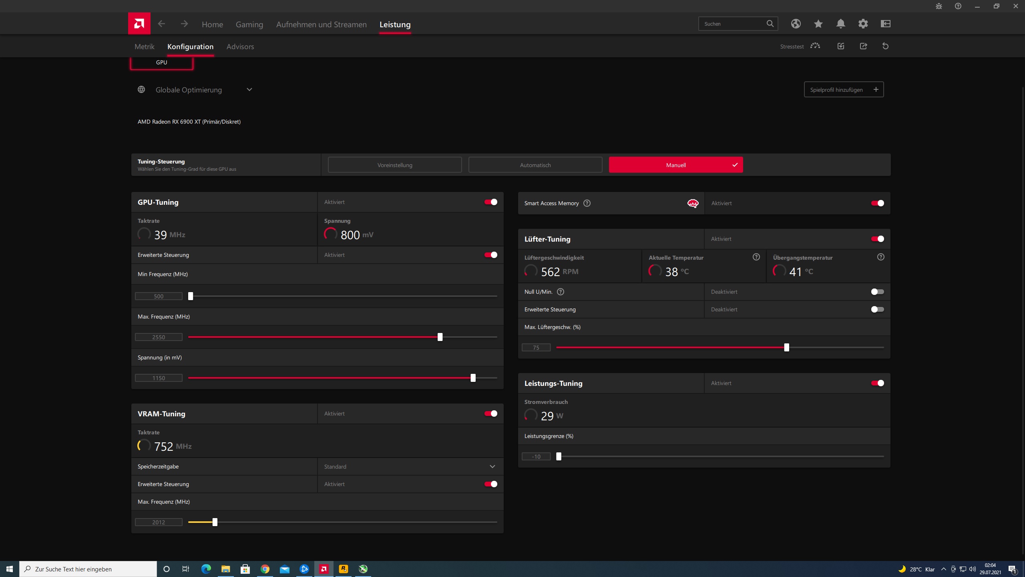This screenshot has height=577, width=1025.
Task: Open the Speicherzeitgabe Standard dropdown
Action: (x=492, y=466)
